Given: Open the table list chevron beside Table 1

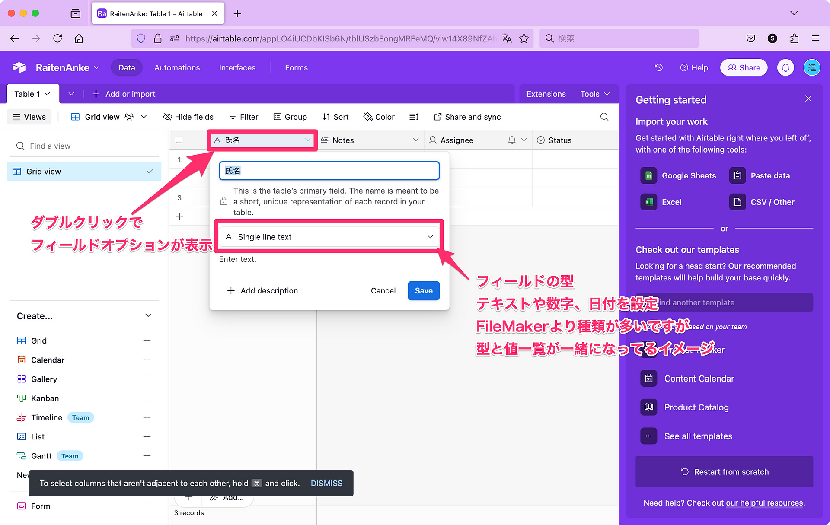Looking at the screenshot, I should click(71, 94).
